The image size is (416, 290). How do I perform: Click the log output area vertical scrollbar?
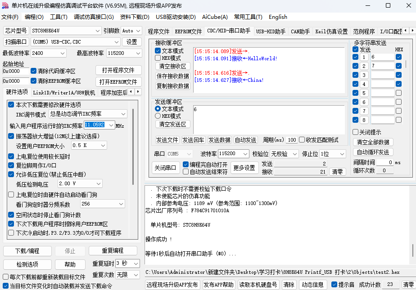[412, 250]
